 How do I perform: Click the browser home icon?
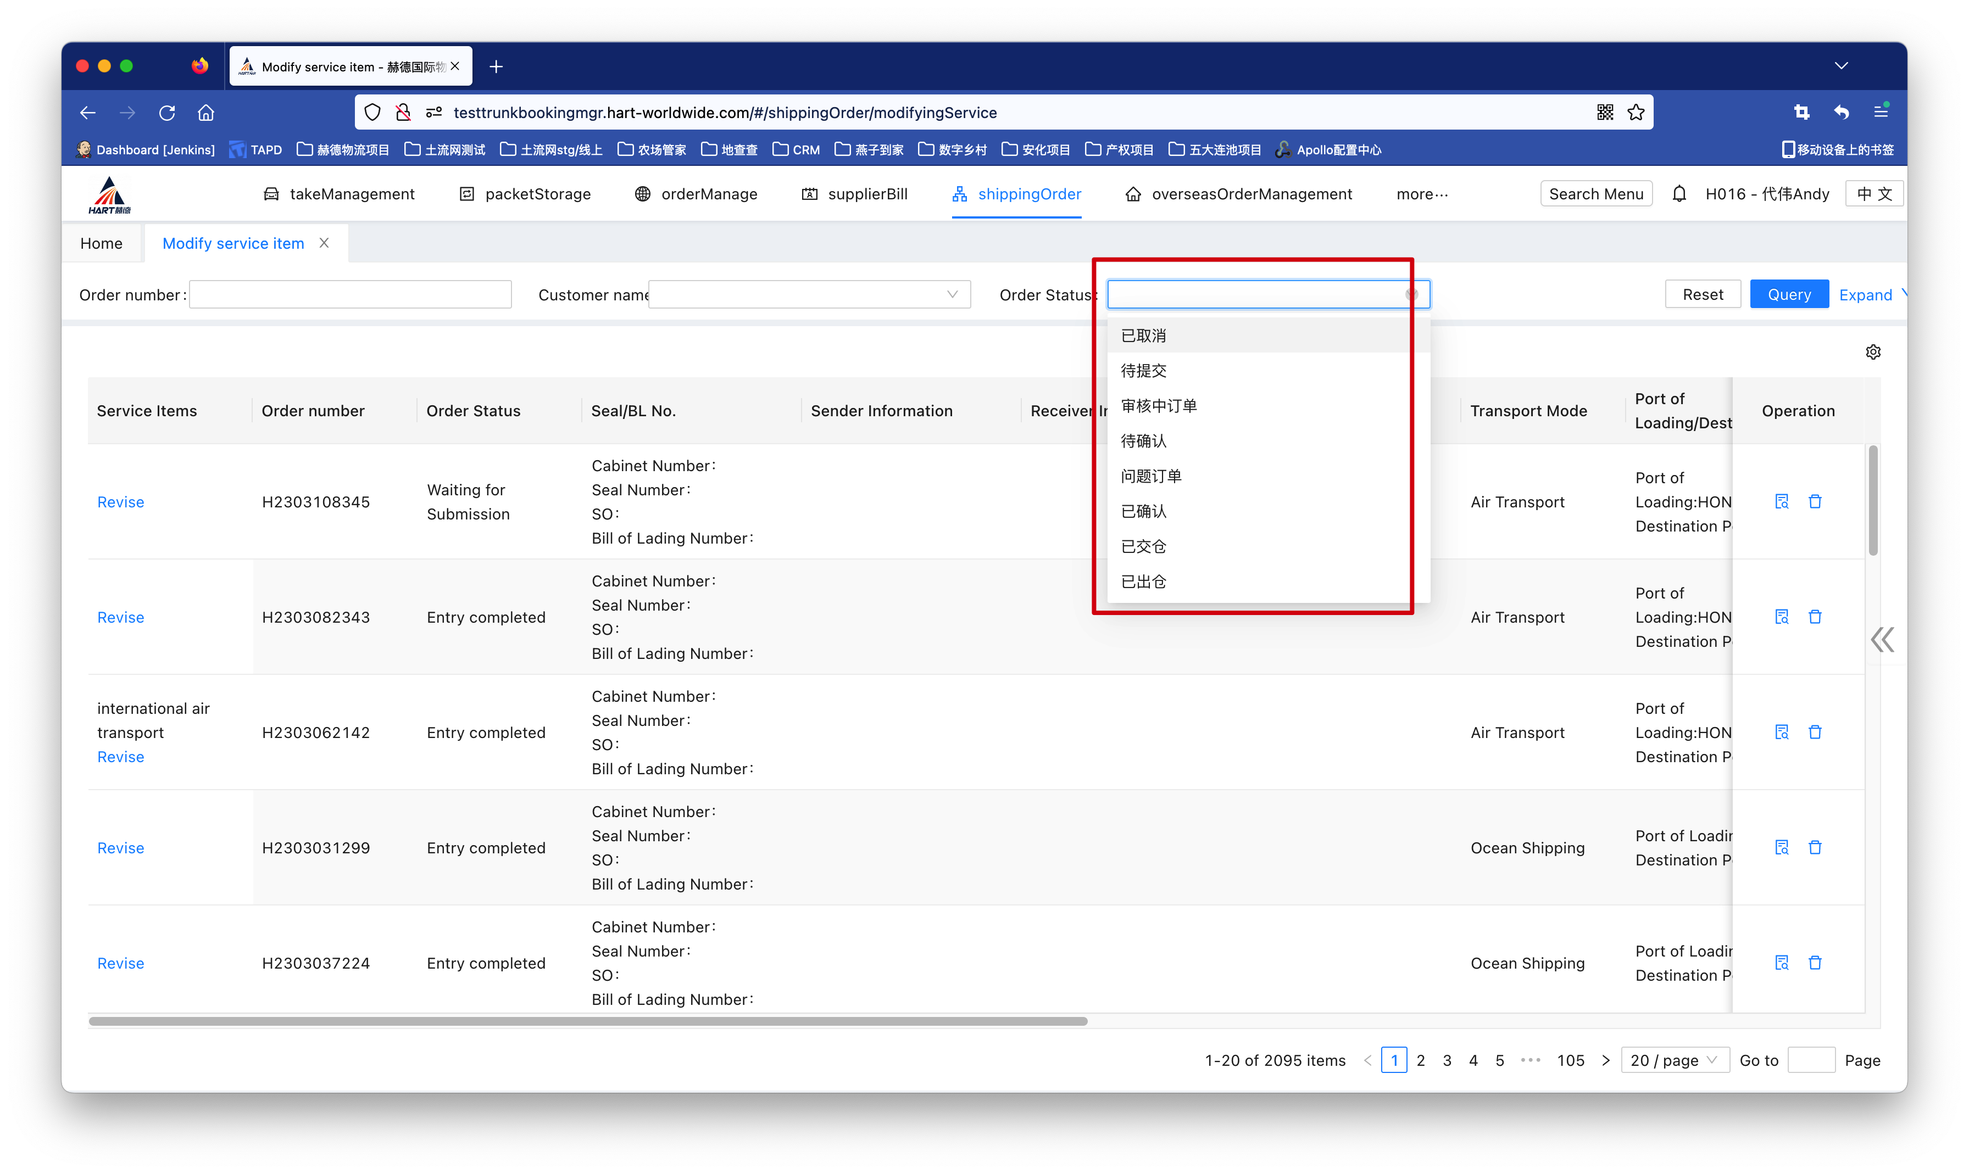206,113
